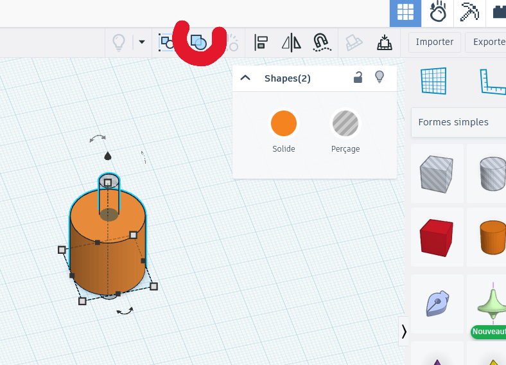
Task: Open the Formes simples shape library dropdown
Action: coord(458,122)
